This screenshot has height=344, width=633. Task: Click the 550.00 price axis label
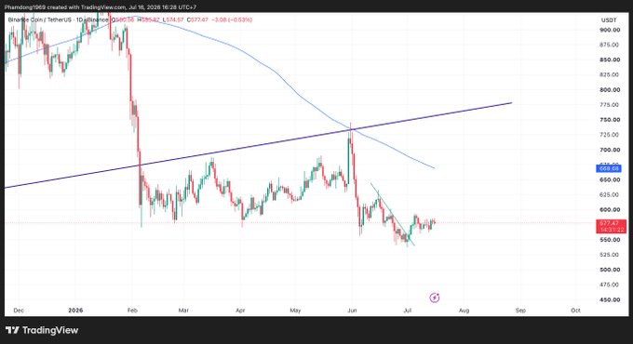pyautogui.click(x=610, y=240)
